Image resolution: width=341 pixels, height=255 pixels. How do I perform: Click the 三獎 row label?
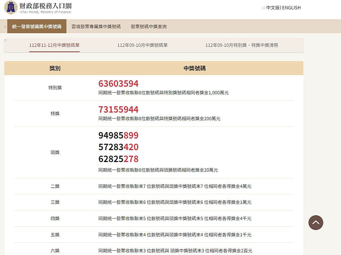55,202
